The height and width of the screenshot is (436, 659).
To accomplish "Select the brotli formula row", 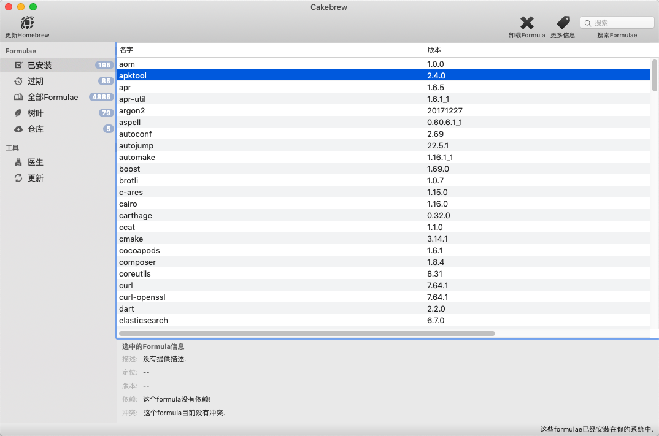I will (x=383, y=181).
